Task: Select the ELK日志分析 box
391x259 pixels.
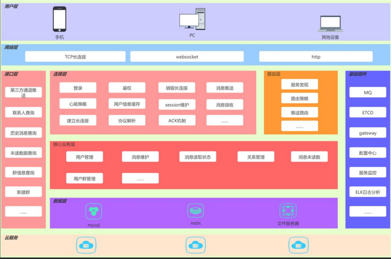Action: pyautogui.click(x=368, y=192)
